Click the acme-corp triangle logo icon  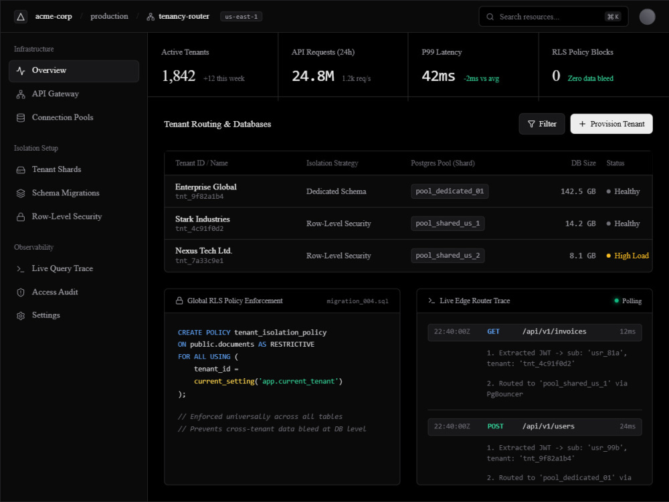(21, 17)
